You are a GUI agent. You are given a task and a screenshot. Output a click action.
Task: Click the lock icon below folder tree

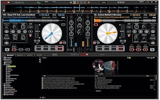tap(41, 97)
